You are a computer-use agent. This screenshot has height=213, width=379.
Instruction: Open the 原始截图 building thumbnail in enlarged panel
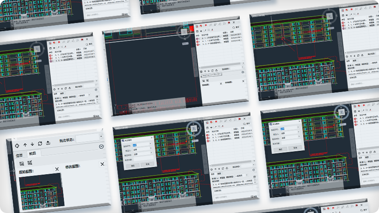coord(41,191)
